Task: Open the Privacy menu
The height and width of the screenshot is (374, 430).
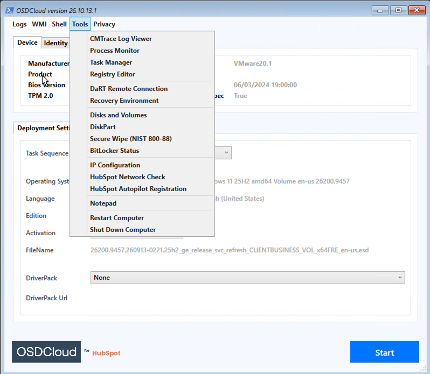Action: pos(104,24)
